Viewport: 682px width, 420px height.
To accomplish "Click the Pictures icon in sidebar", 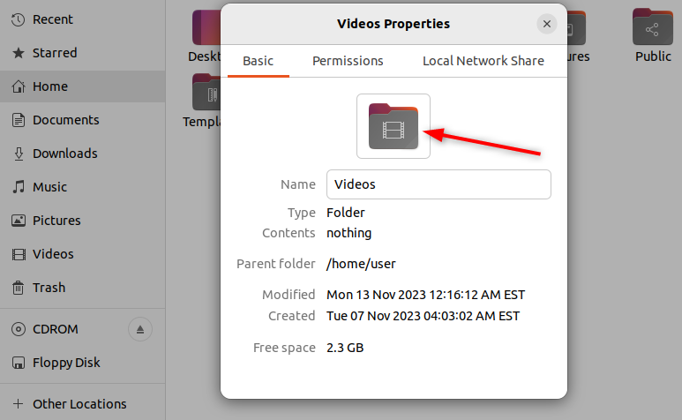I will click(x=18, y=221).
